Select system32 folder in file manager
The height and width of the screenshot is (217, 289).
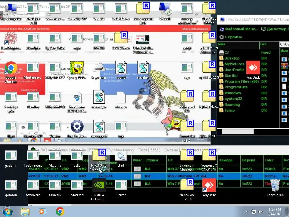233,99
